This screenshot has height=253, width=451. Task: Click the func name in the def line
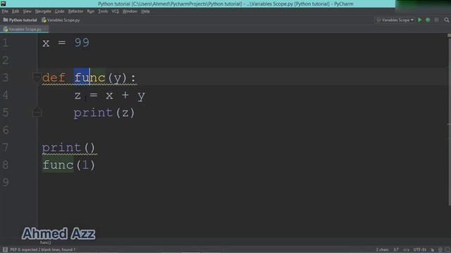pyautogui.click(x=89, y=78)
